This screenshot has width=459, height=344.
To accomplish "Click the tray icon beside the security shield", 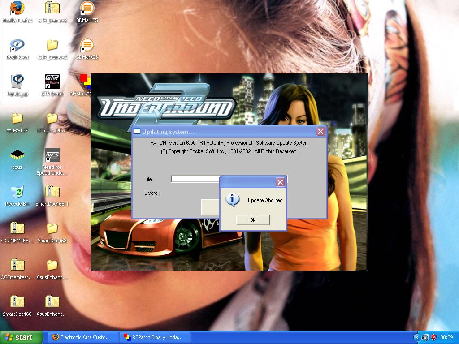I will [x=426, y=337].
